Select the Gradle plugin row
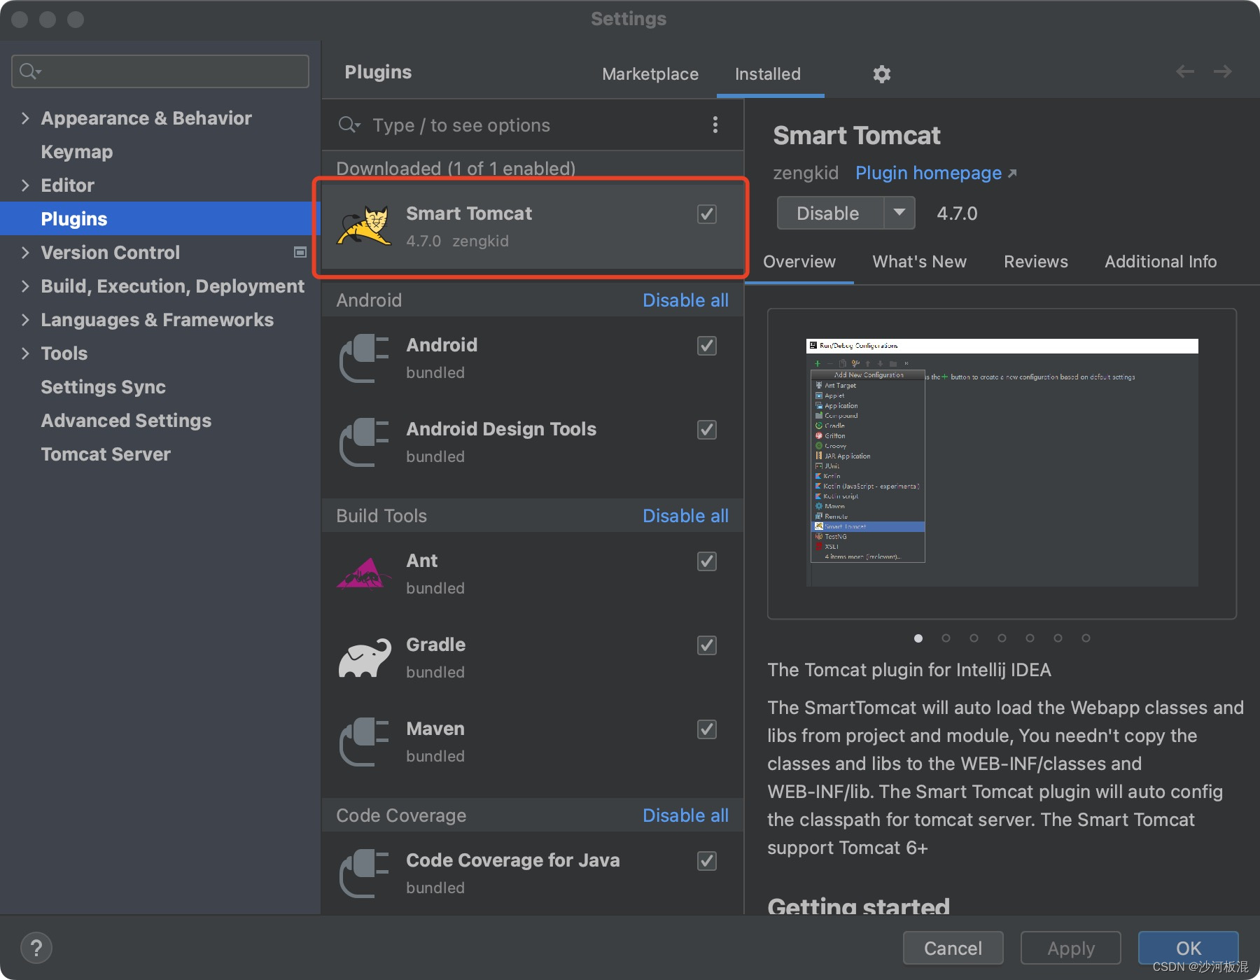 [x=532, y=658]
